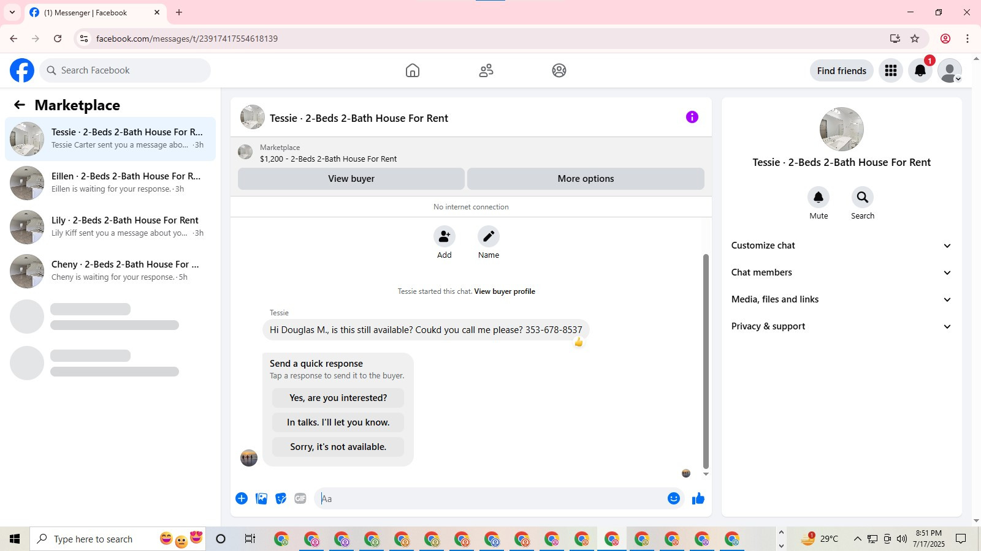The image size is (981, 551).
Task: Open Windows Task View
Action: click(x=250, y=539)
